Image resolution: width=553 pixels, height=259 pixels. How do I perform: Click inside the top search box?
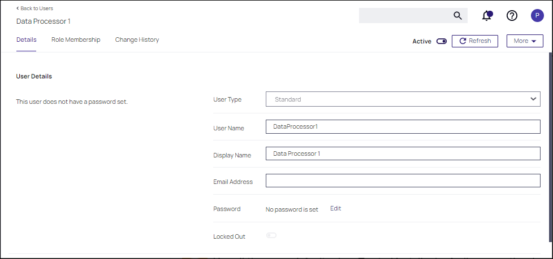click(x=404, y=16)
